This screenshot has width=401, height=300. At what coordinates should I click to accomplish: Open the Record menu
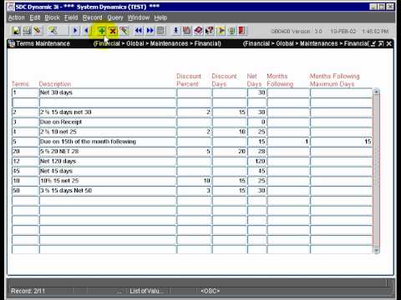pyautogui.click(x=93, y=17)
